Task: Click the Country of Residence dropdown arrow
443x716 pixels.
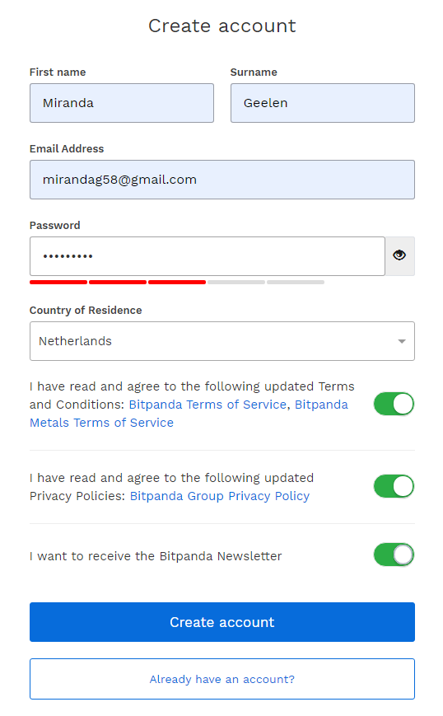Action: click(402, 341)
